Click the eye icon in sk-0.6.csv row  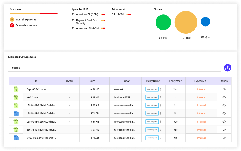click(x=224, y=97)
